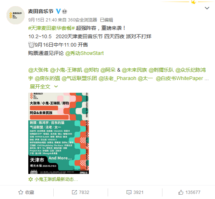Click the blue verified V badge

point(58,11)
